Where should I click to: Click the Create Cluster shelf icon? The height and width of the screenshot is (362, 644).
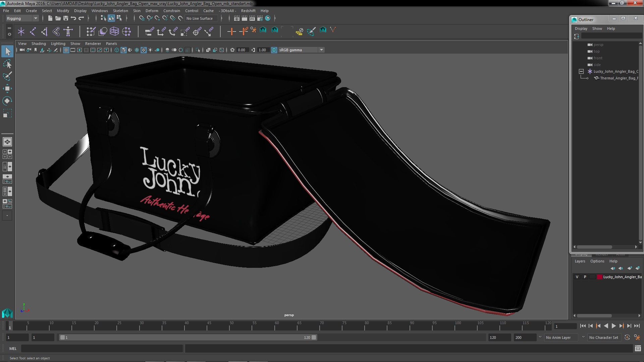pos(126,32)
